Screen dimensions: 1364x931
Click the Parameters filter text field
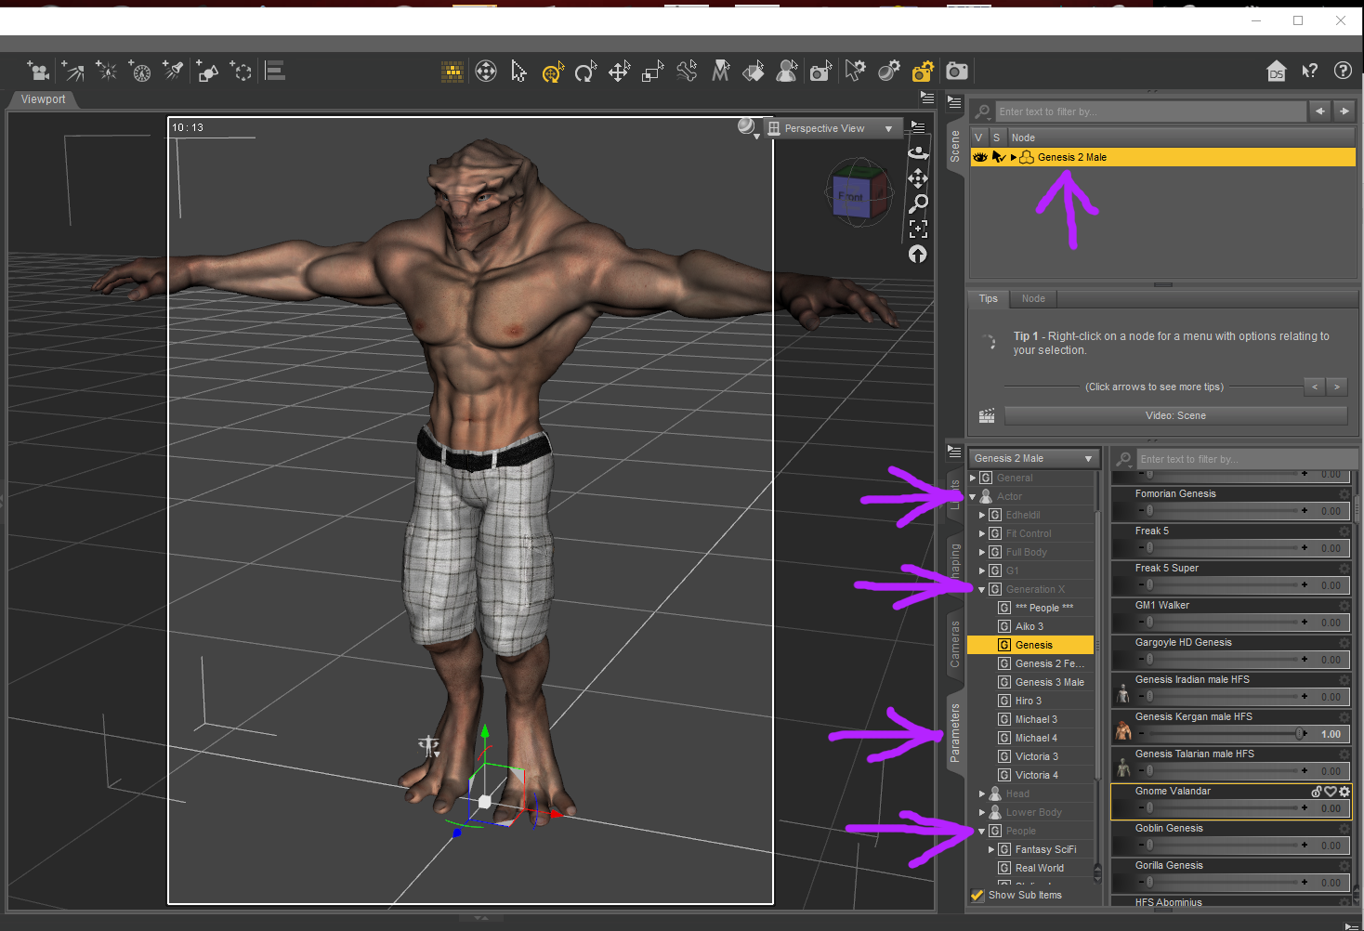pos(1245,459)
